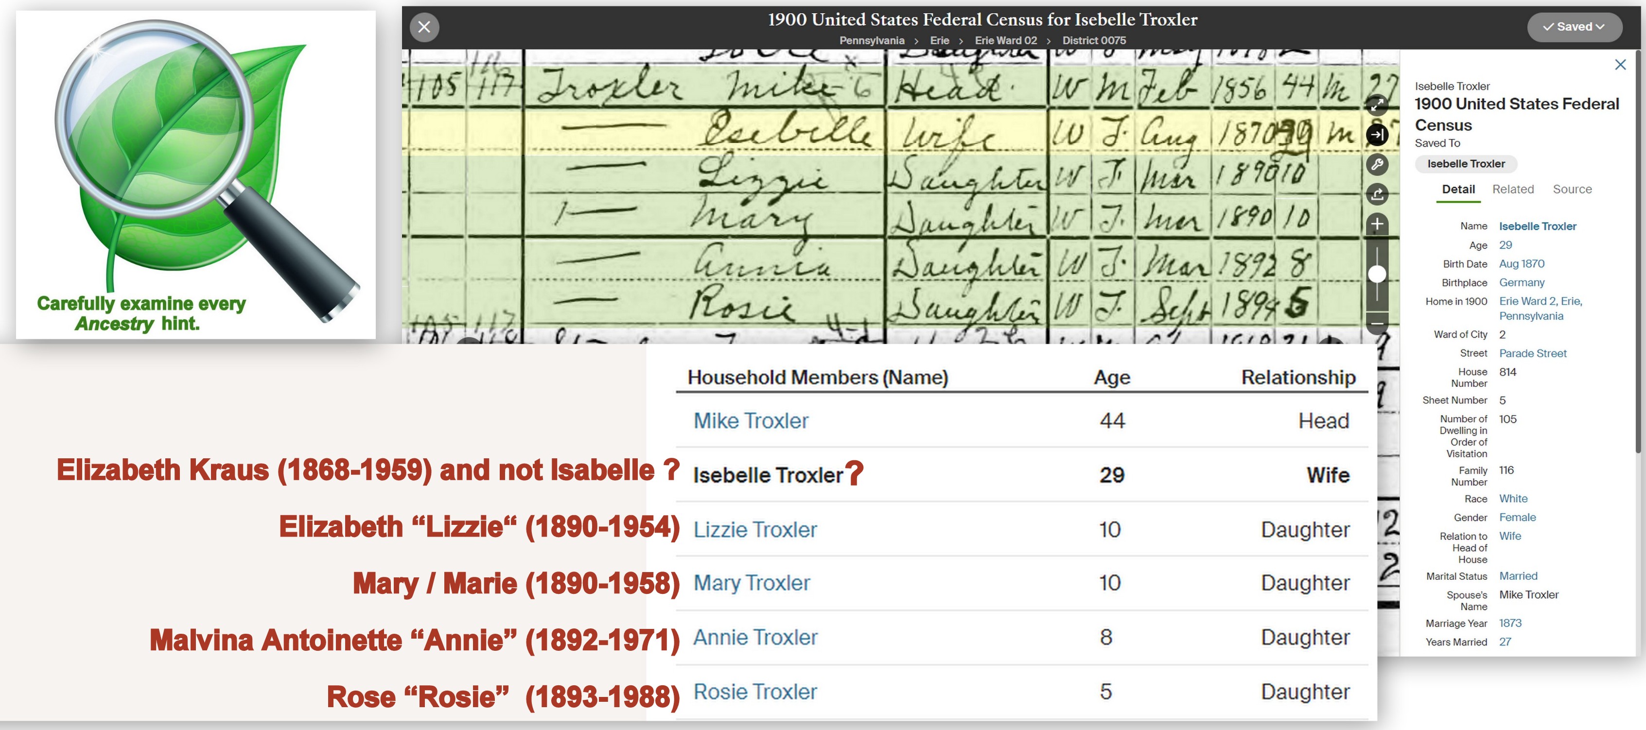
Task: Zoom in with the plus button
Action: click(x=1377, y=224)
